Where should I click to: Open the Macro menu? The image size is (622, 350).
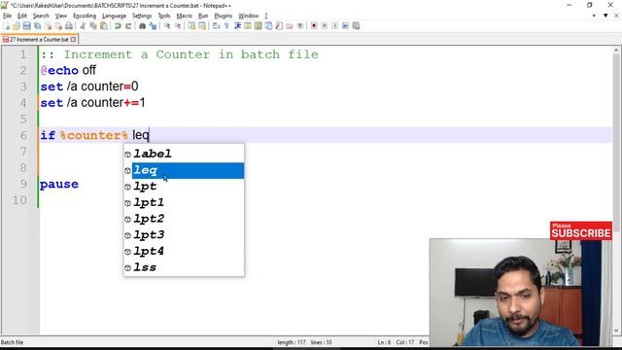[x=184, y=16]
